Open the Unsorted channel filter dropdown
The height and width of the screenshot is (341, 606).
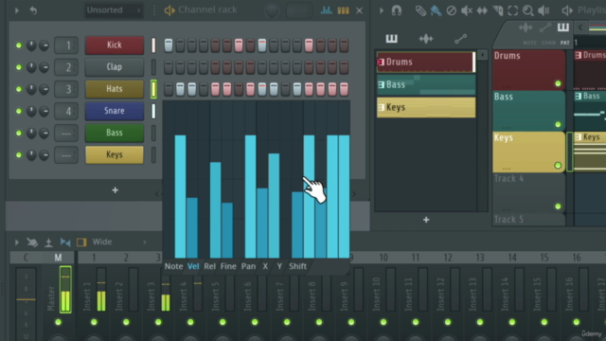[114, 10]
